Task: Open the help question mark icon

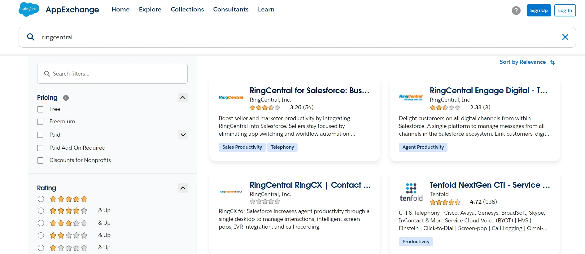Action: tap(516, 10)
